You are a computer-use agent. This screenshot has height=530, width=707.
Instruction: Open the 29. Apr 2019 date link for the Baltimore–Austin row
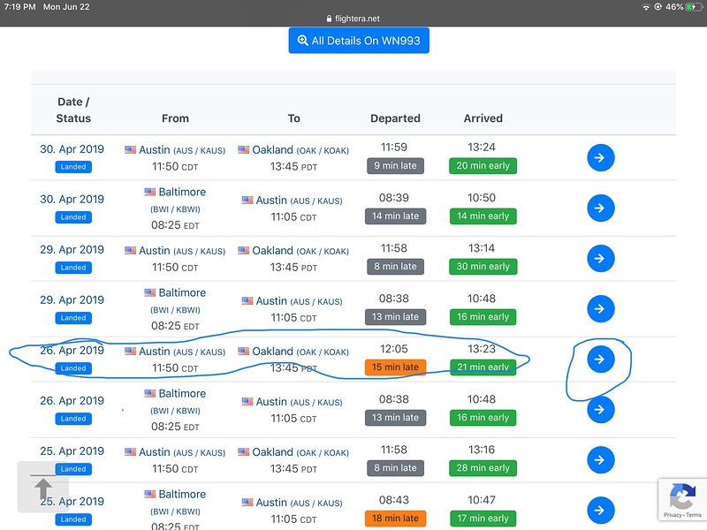point(72,300)
